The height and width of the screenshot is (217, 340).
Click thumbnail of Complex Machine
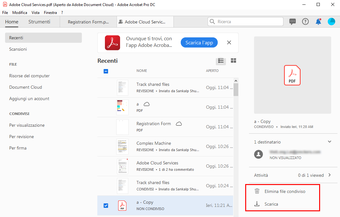[x=122, y=147]
